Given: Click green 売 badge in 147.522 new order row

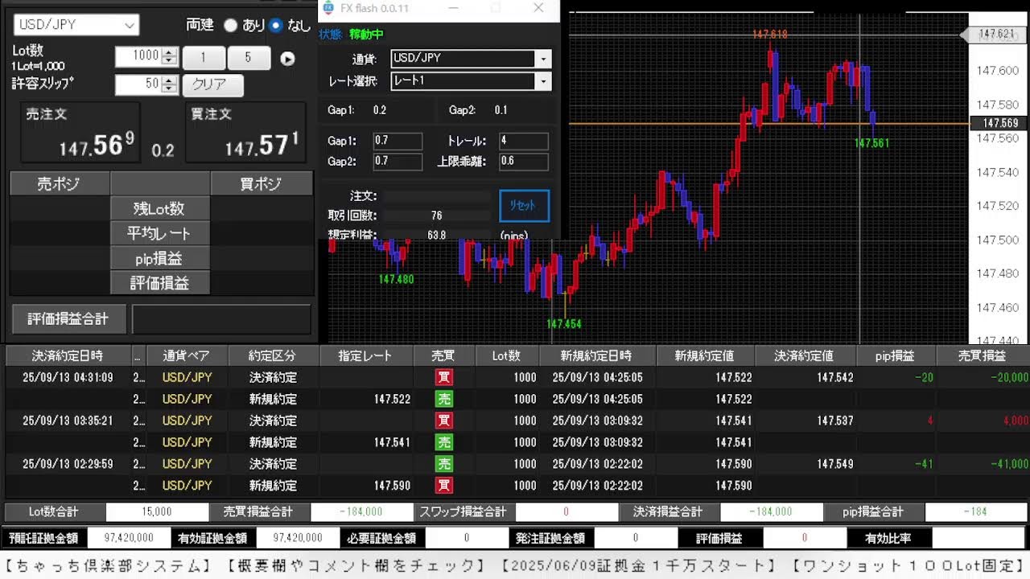Looking at the screenshot, I should 444,399.
